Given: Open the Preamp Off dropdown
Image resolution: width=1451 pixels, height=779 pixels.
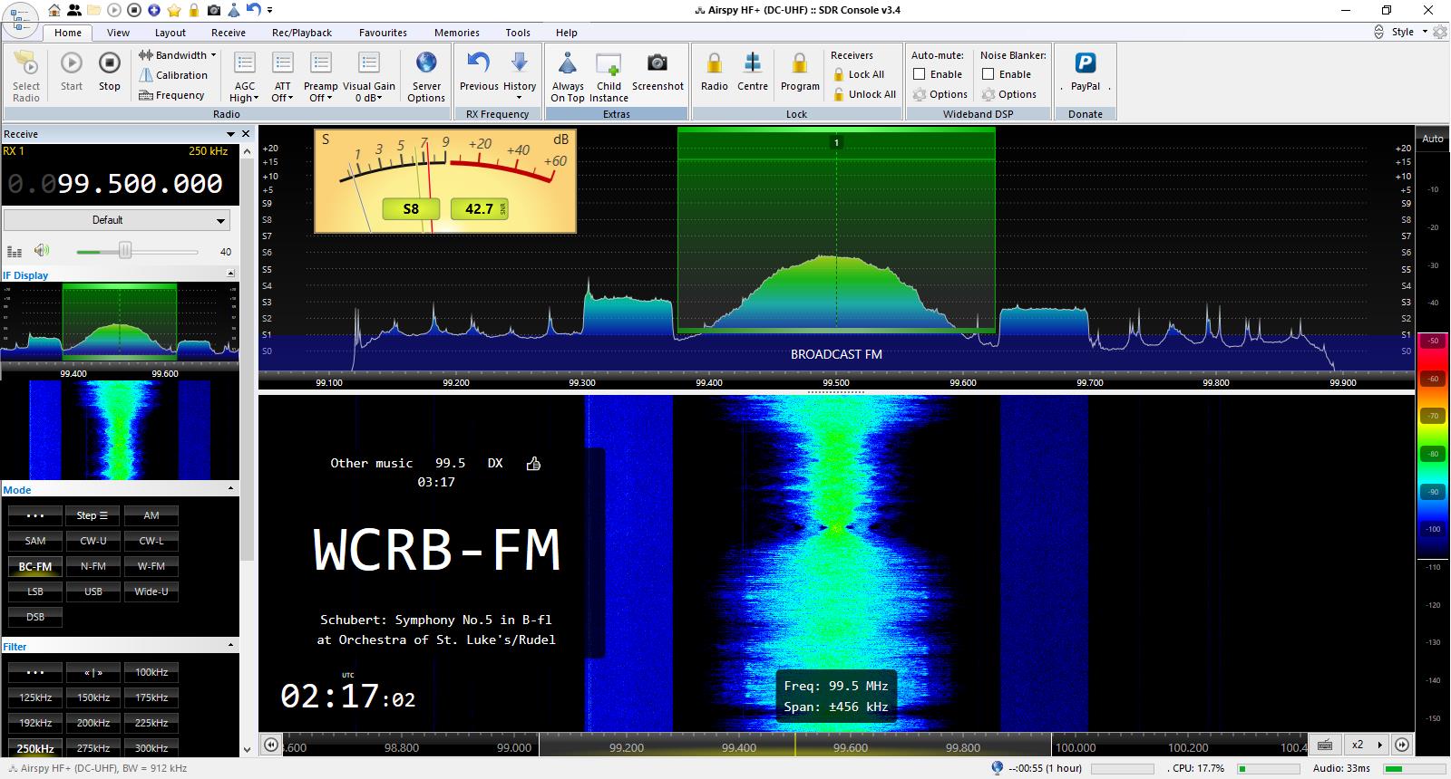Looking at the screenshot, I should coord(321,76).
